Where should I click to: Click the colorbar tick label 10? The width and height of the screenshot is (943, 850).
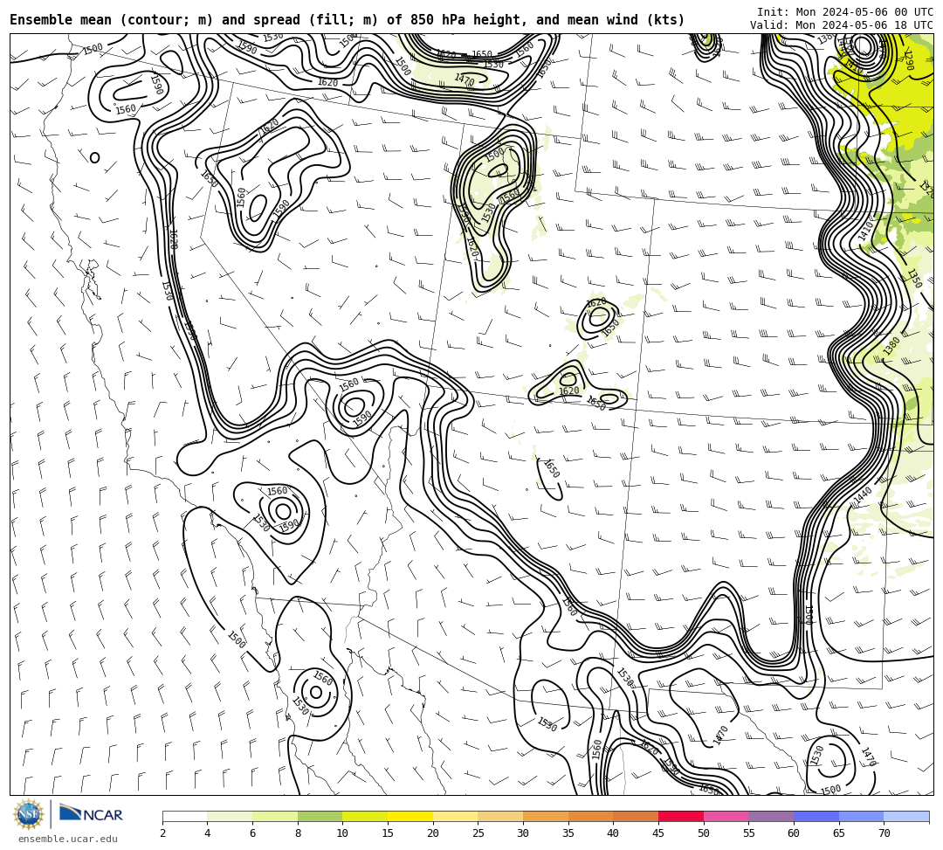coord(342,833)
